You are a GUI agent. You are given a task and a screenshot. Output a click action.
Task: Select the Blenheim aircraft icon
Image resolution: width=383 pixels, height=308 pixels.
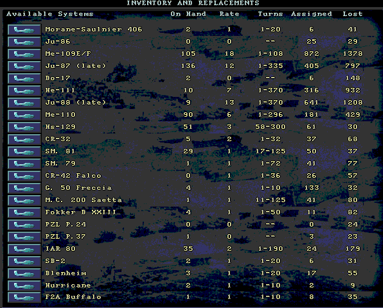coord(24,273)
